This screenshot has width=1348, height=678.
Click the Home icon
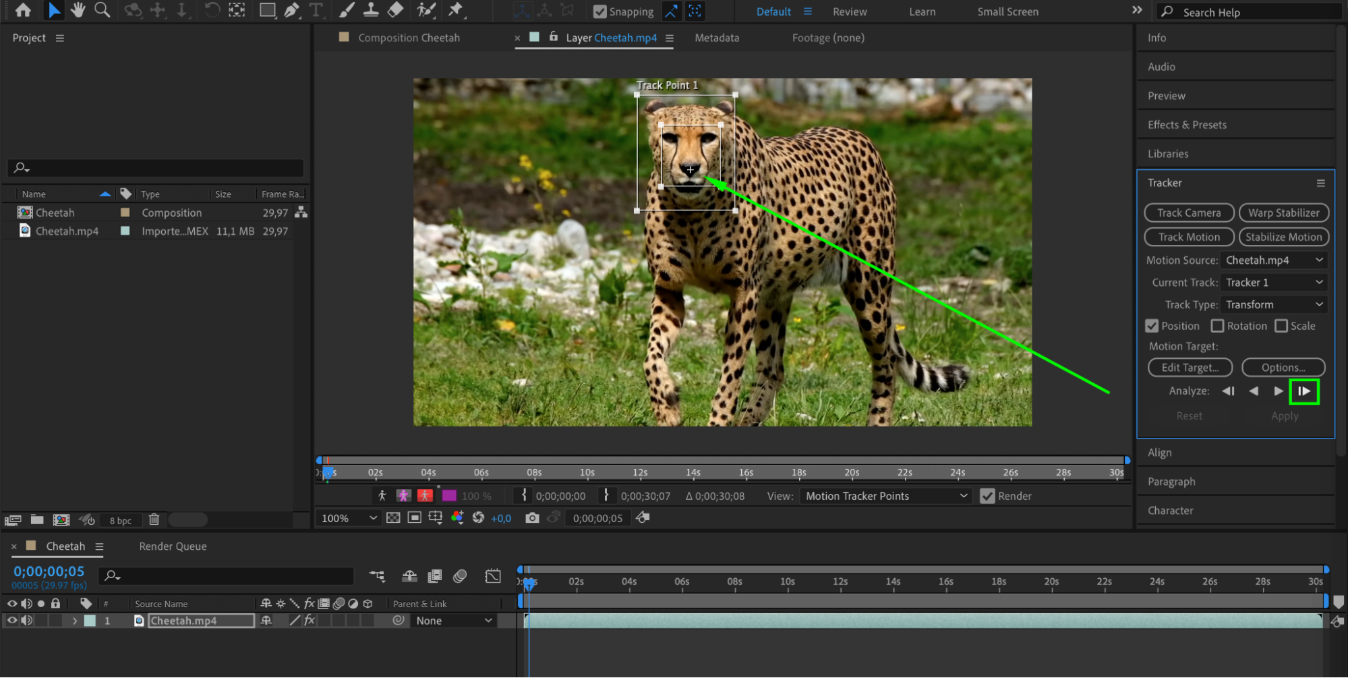coord(23,10)
